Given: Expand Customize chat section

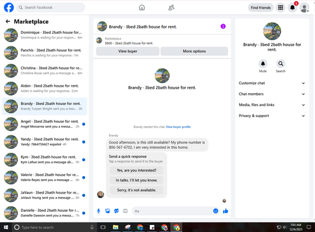Looking at the screenshot, I should [272, 83].
